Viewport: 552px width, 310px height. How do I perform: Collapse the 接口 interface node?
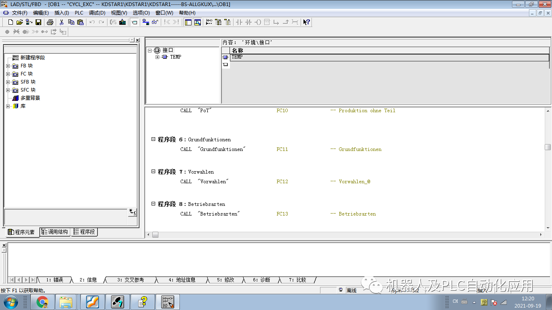click(150, 50)
